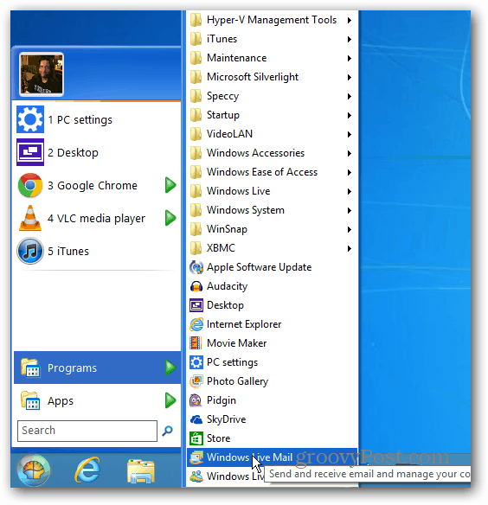The width and height of the screenshot is (488, 505).
Task: Launch Google Chrome icon
Action: (x=30, y=185)
